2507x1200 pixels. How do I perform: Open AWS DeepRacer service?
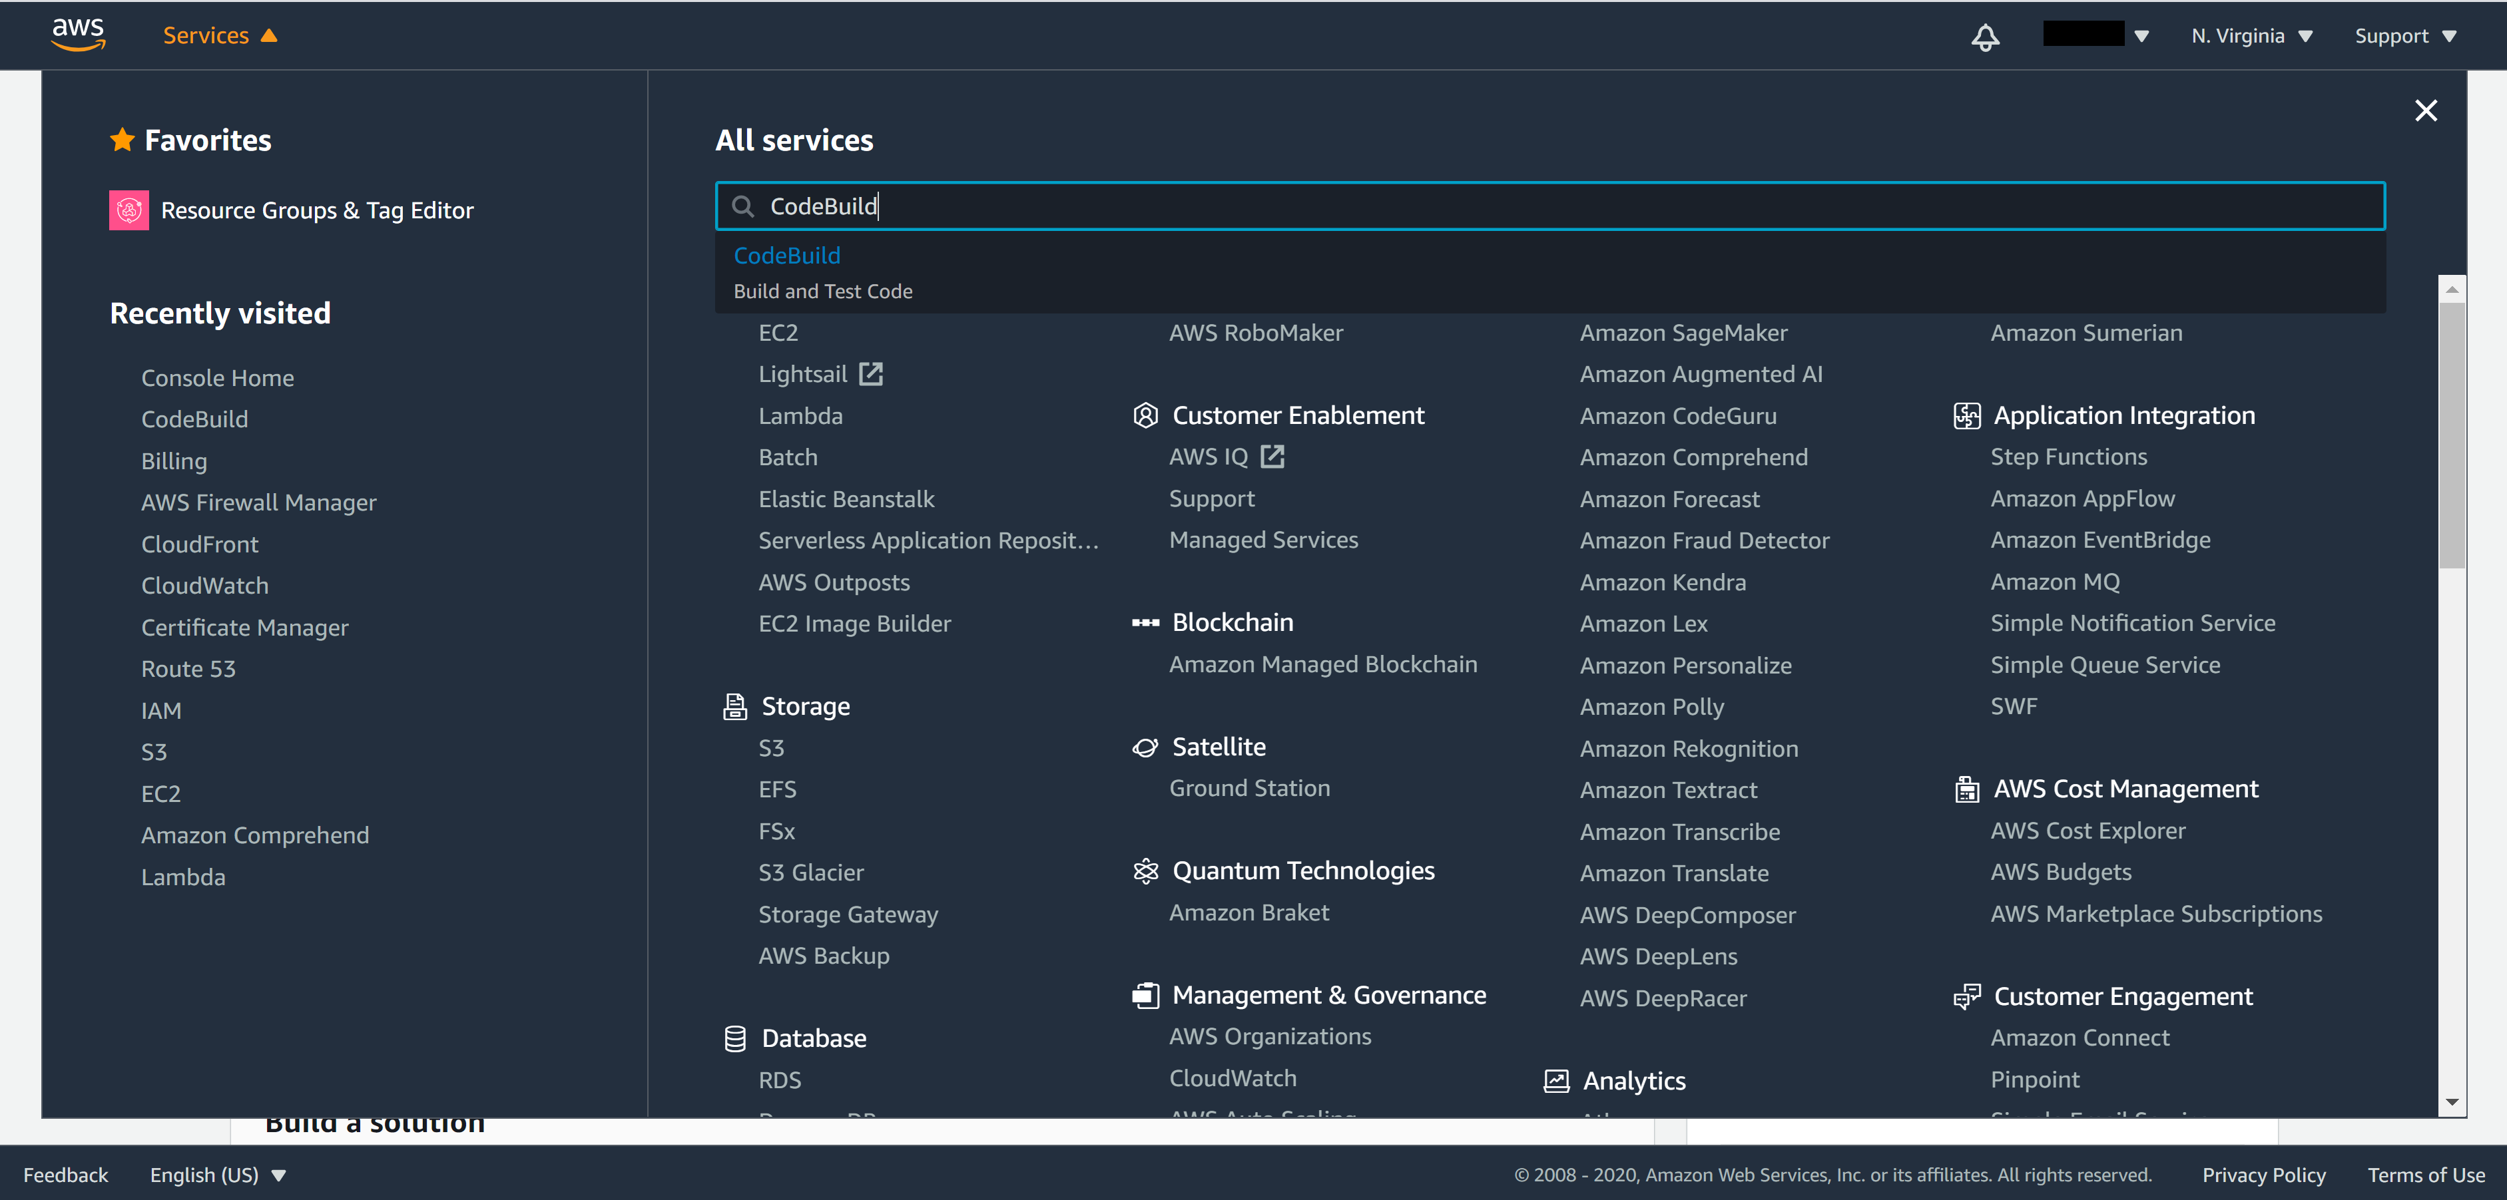point(1663,998)
